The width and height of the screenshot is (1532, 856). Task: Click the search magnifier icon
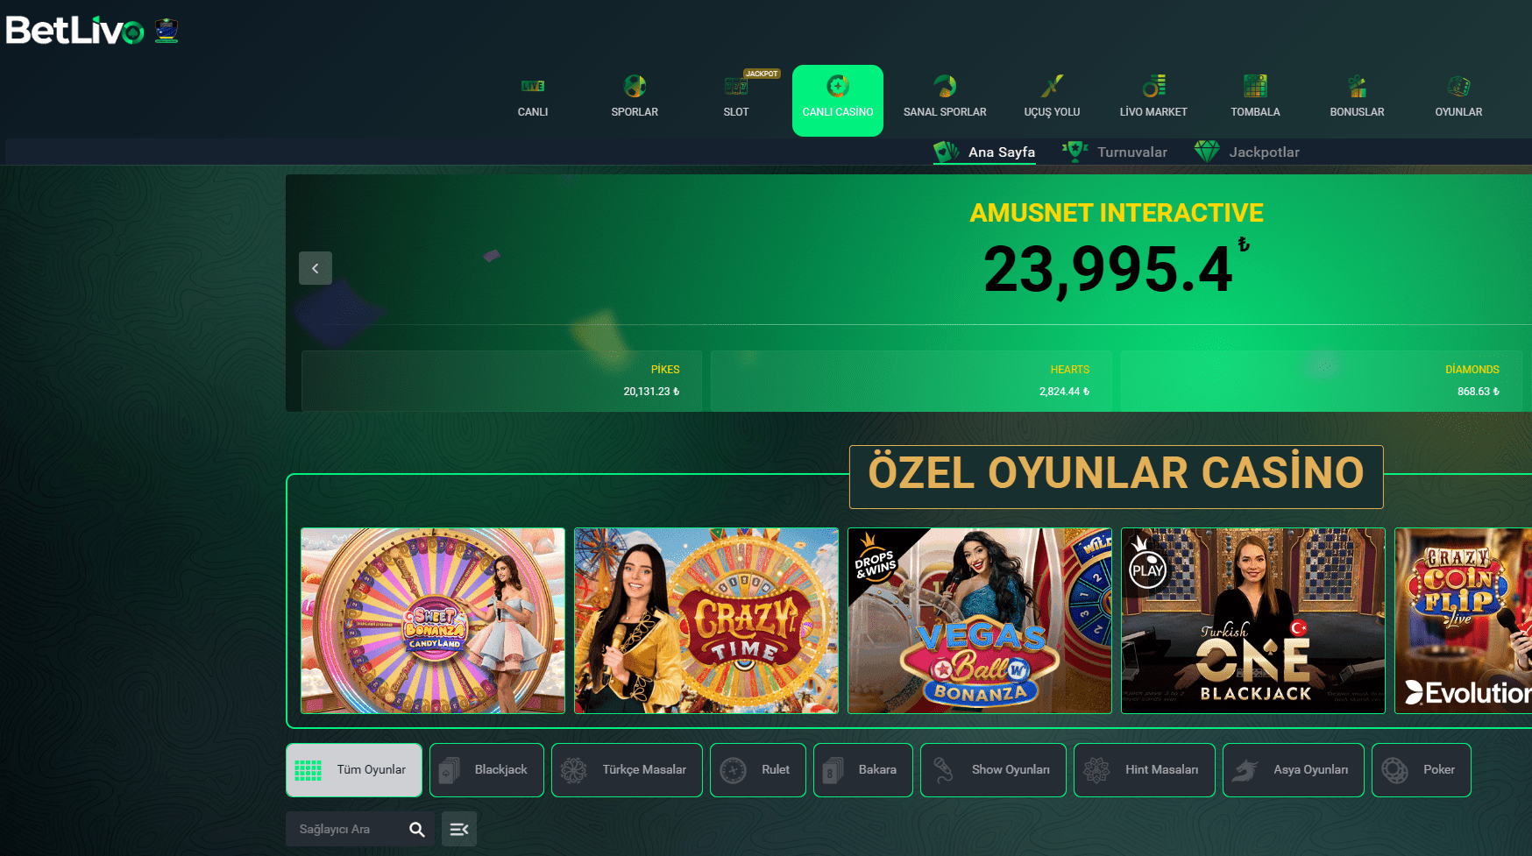click(417, 829)
